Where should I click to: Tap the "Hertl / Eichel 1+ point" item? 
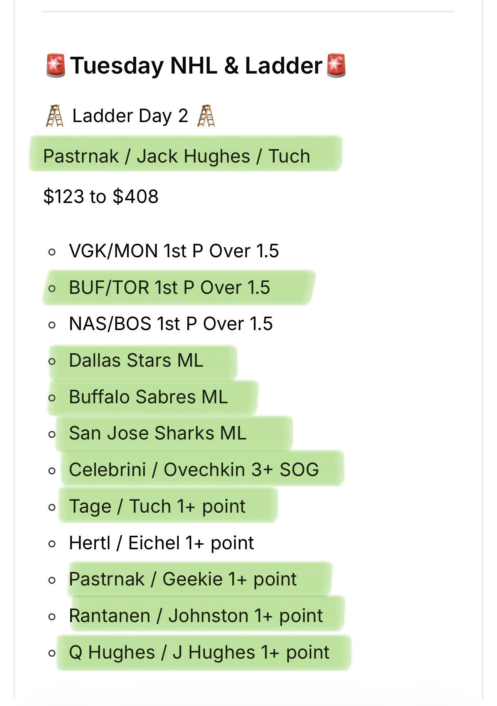161,543
